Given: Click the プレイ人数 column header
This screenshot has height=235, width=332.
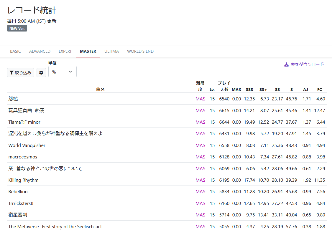Looking at the screenshot, I should [x=224, y=86].
